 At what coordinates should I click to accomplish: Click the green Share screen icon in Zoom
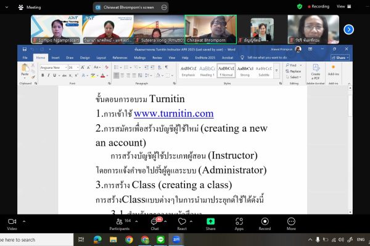point(210,222)
